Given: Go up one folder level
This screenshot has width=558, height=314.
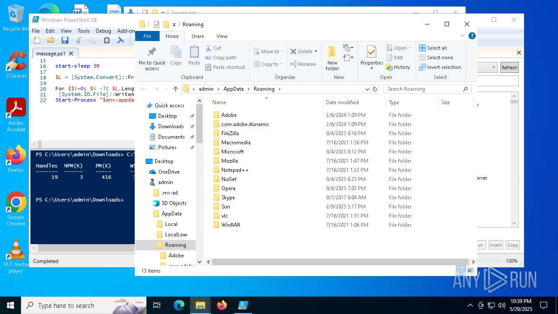Looking at the screenshot, I should 176,89.
